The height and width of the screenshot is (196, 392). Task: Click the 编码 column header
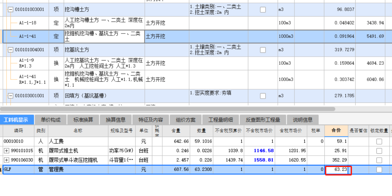[x=19, y=131]
